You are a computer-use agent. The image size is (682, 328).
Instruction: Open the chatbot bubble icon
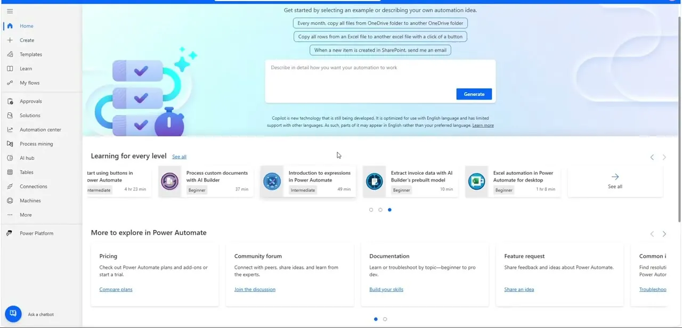pyautogui.click(x=13, y=314)
